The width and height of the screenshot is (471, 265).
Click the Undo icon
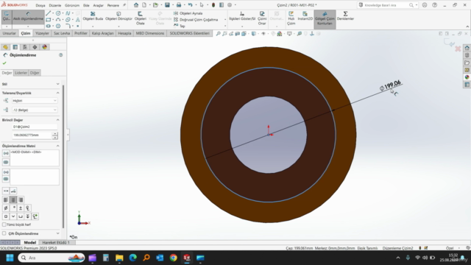190,5
